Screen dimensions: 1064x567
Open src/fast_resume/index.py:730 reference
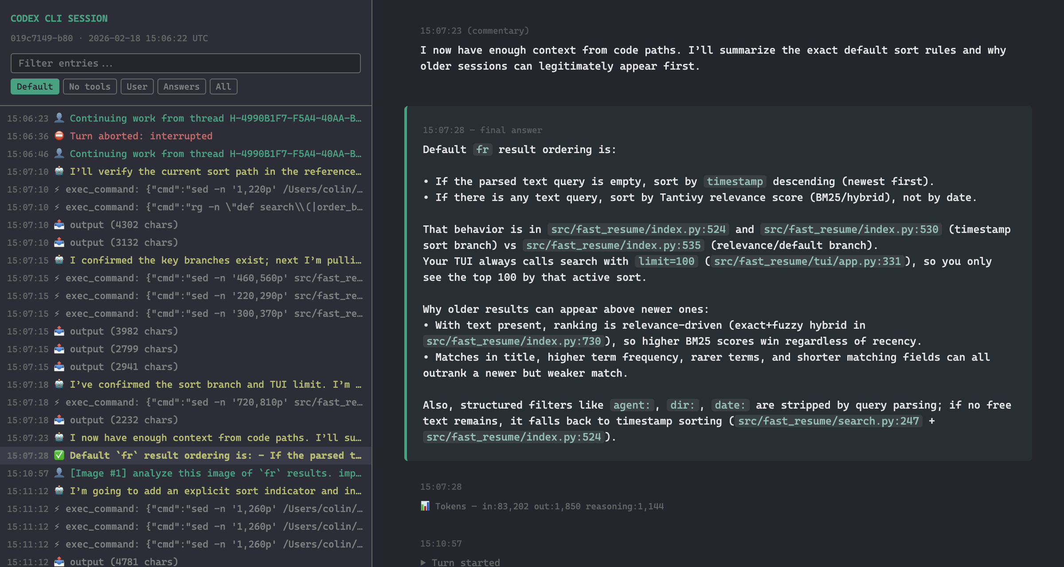[513, 341]
